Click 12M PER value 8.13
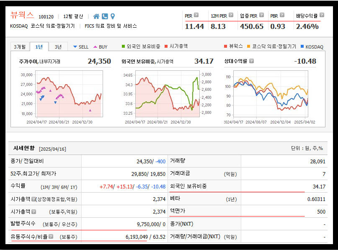338x250 pixels. click(218, 26)
